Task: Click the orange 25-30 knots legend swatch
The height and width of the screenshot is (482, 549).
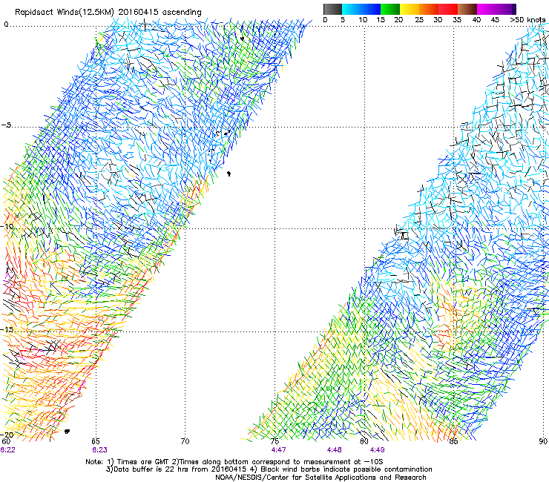Action: [429, 9]
